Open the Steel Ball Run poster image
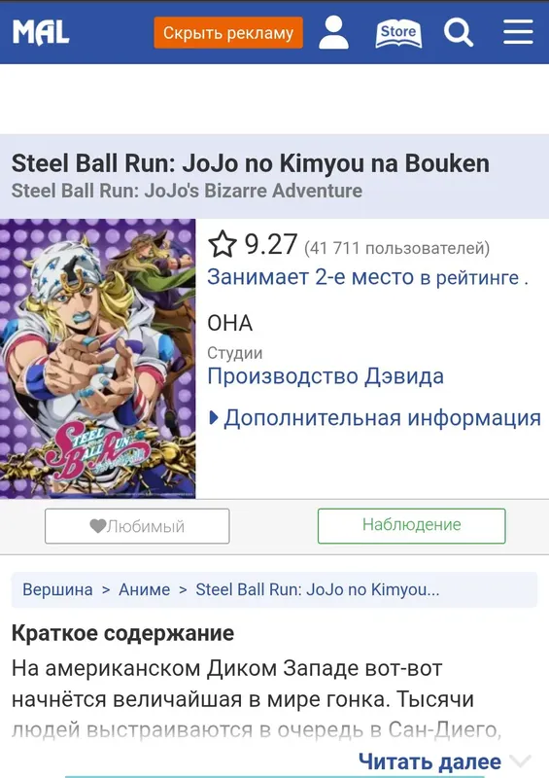This screenshot has width=549, height=778. tap(98, 358)
